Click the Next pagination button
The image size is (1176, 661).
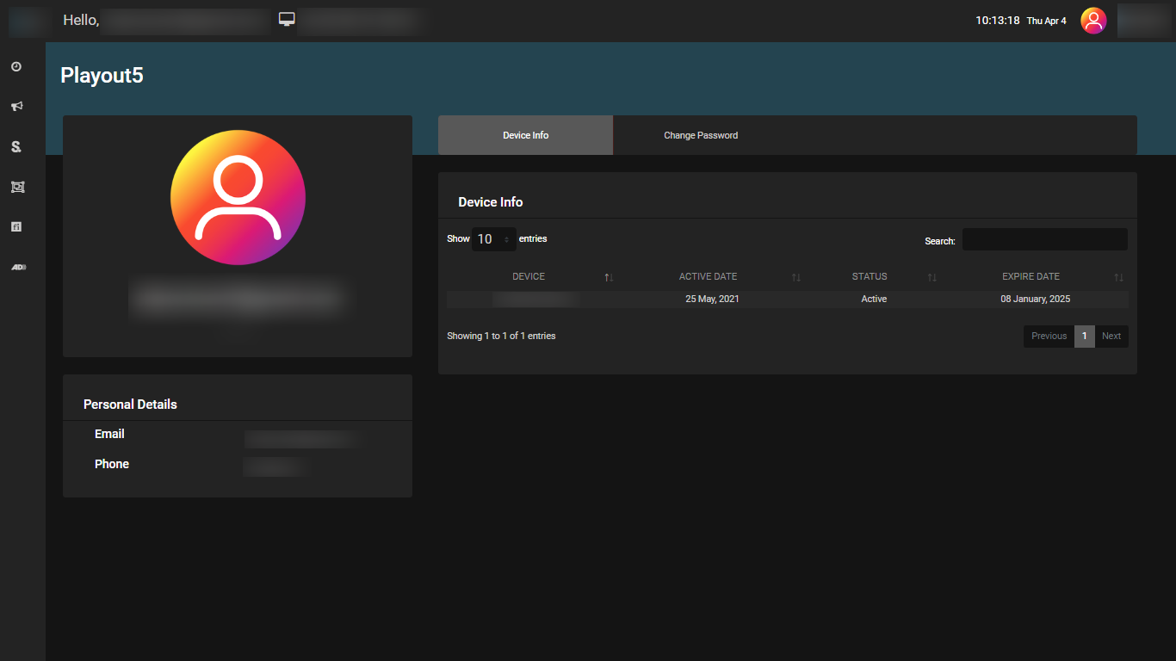pyautogui.click(x=1111, y=337)
